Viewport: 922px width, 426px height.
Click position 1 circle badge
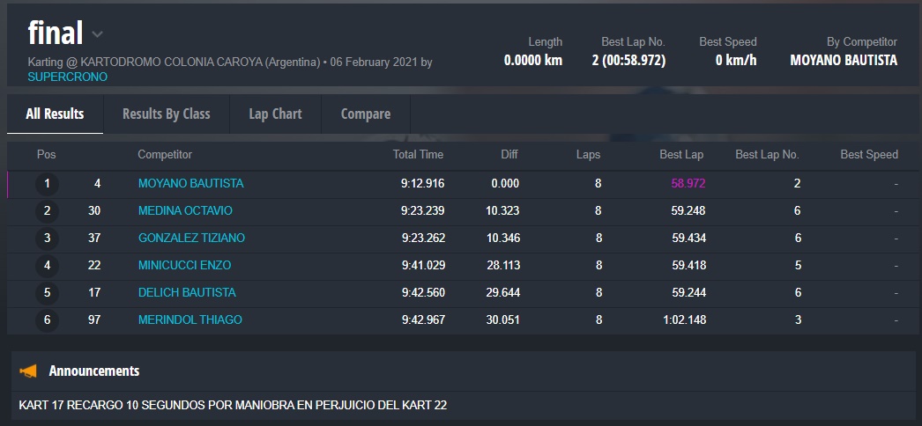pyautogui.click(x=47, y=184)
